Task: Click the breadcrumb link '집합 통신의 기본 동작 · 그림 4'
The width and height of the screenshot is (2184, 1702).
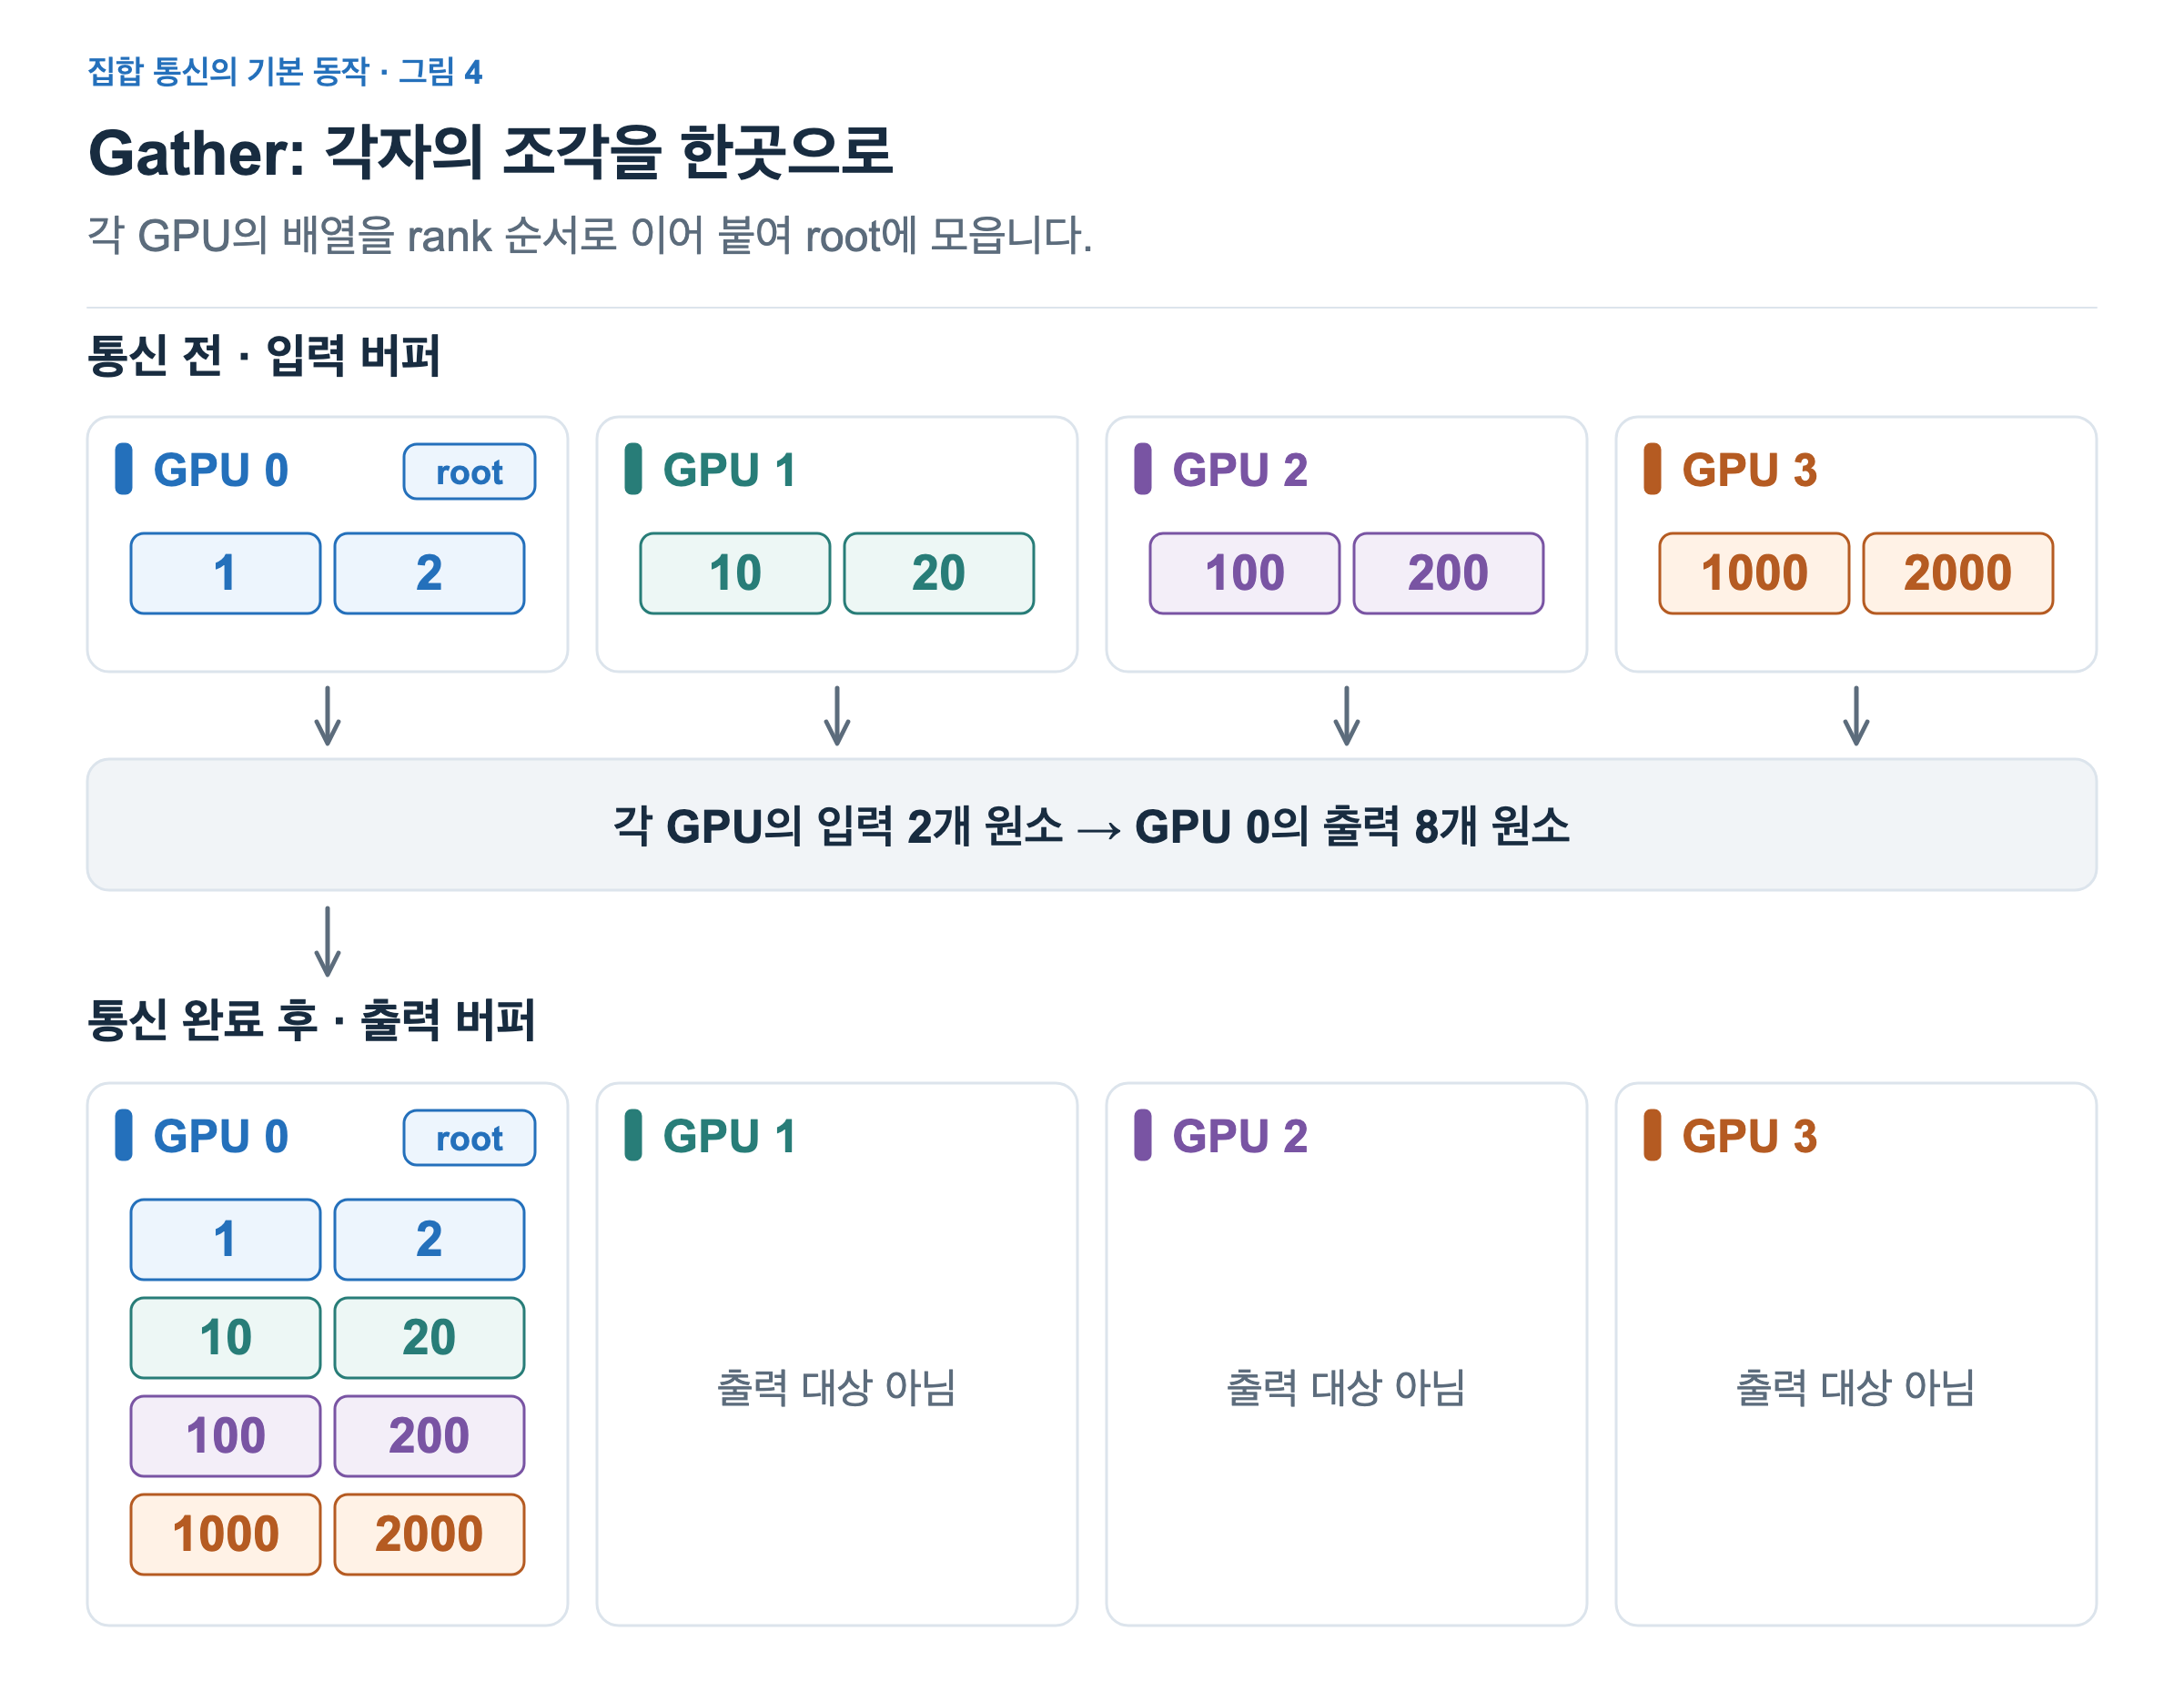Action: coord(285,72)
